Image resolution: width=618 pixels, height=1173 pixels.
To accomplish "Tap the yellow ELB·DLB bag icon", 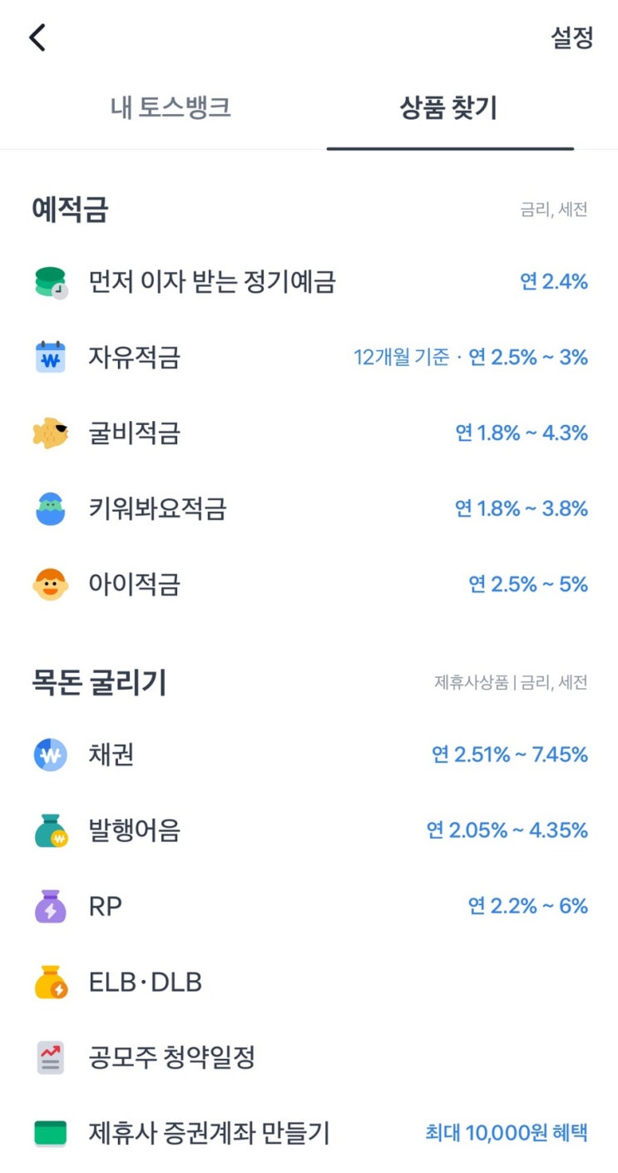I will [x=51, y=982].
